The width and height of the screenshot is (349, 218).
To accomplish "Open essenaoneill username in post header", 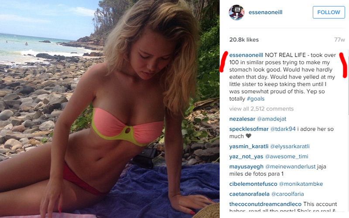I will [265, 12].
